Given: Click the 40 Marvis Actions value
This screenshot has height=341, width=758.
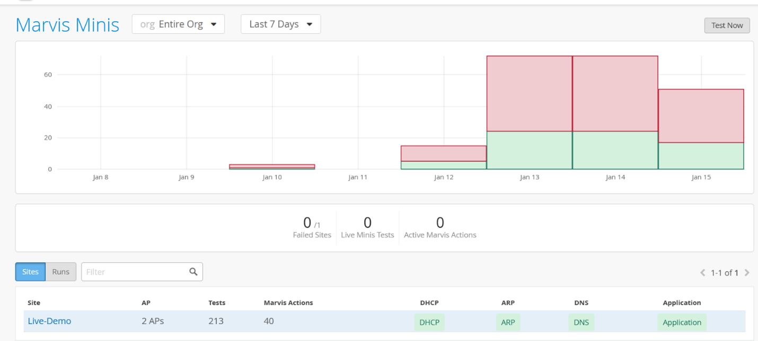Looking at the screenshot, I should pos(269,321).
